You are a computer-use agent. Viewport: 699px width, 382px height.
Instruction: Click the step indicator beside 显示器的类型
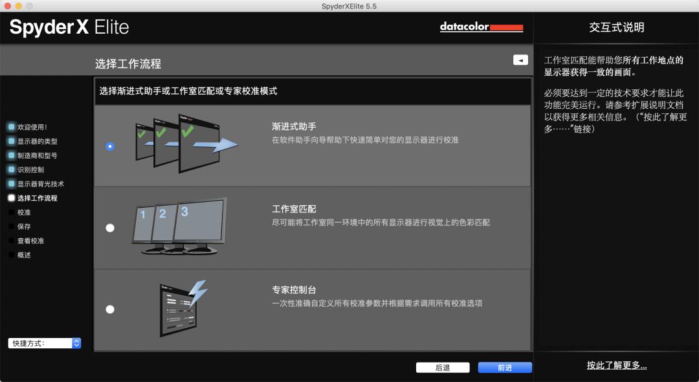pos(11,141)
